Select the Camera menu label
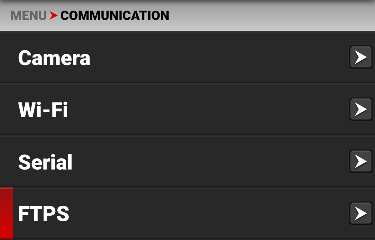The image size is (375, 240). point(54,58)
